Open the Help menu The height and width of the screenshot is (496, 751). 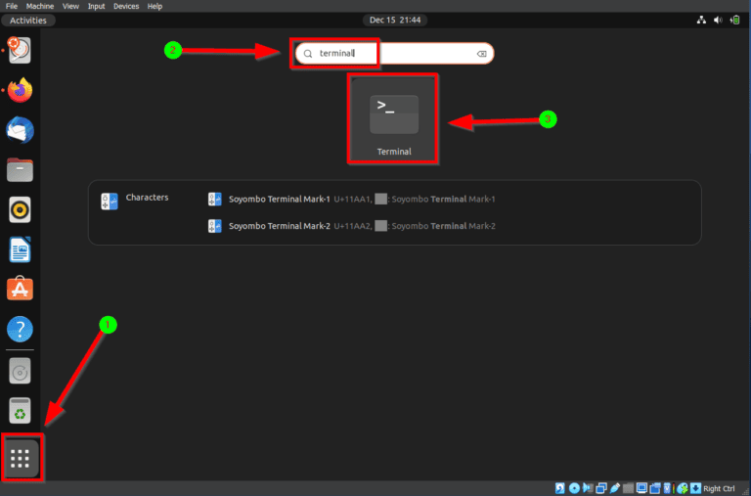click(155, 6)
